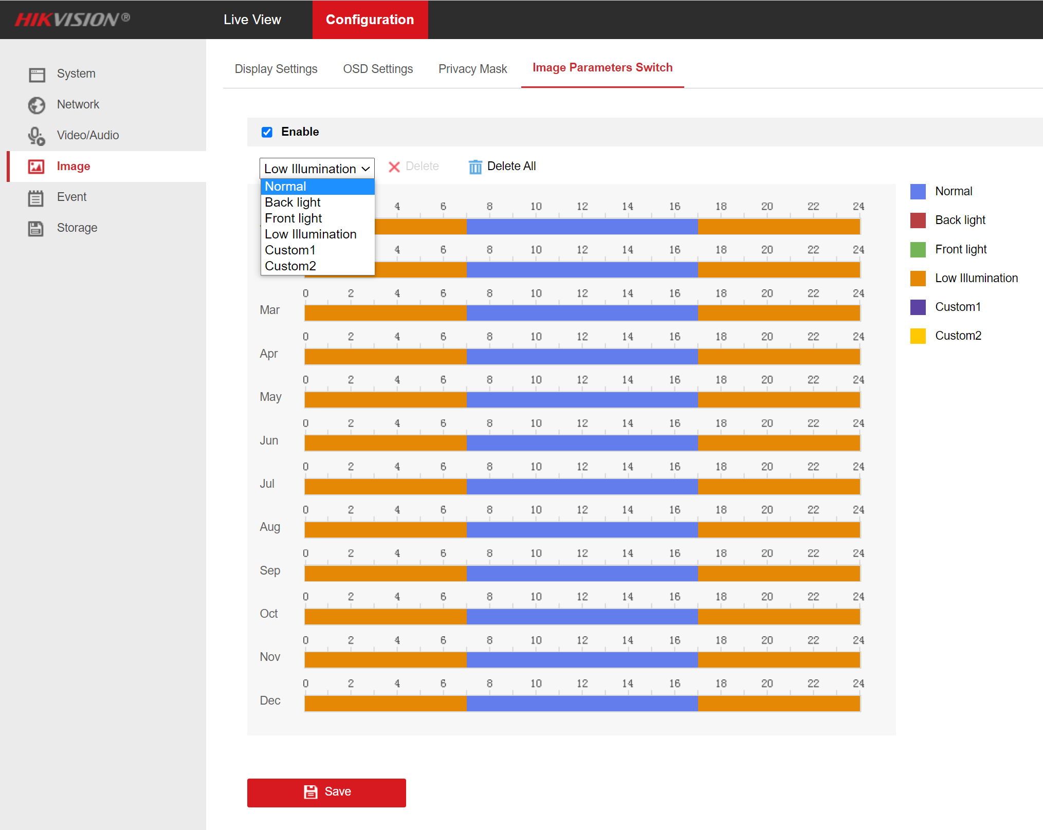The height and width of the screenshot is (830, 1043).
Task: Click the OSD Settings tab
Action: pos(378,69)
